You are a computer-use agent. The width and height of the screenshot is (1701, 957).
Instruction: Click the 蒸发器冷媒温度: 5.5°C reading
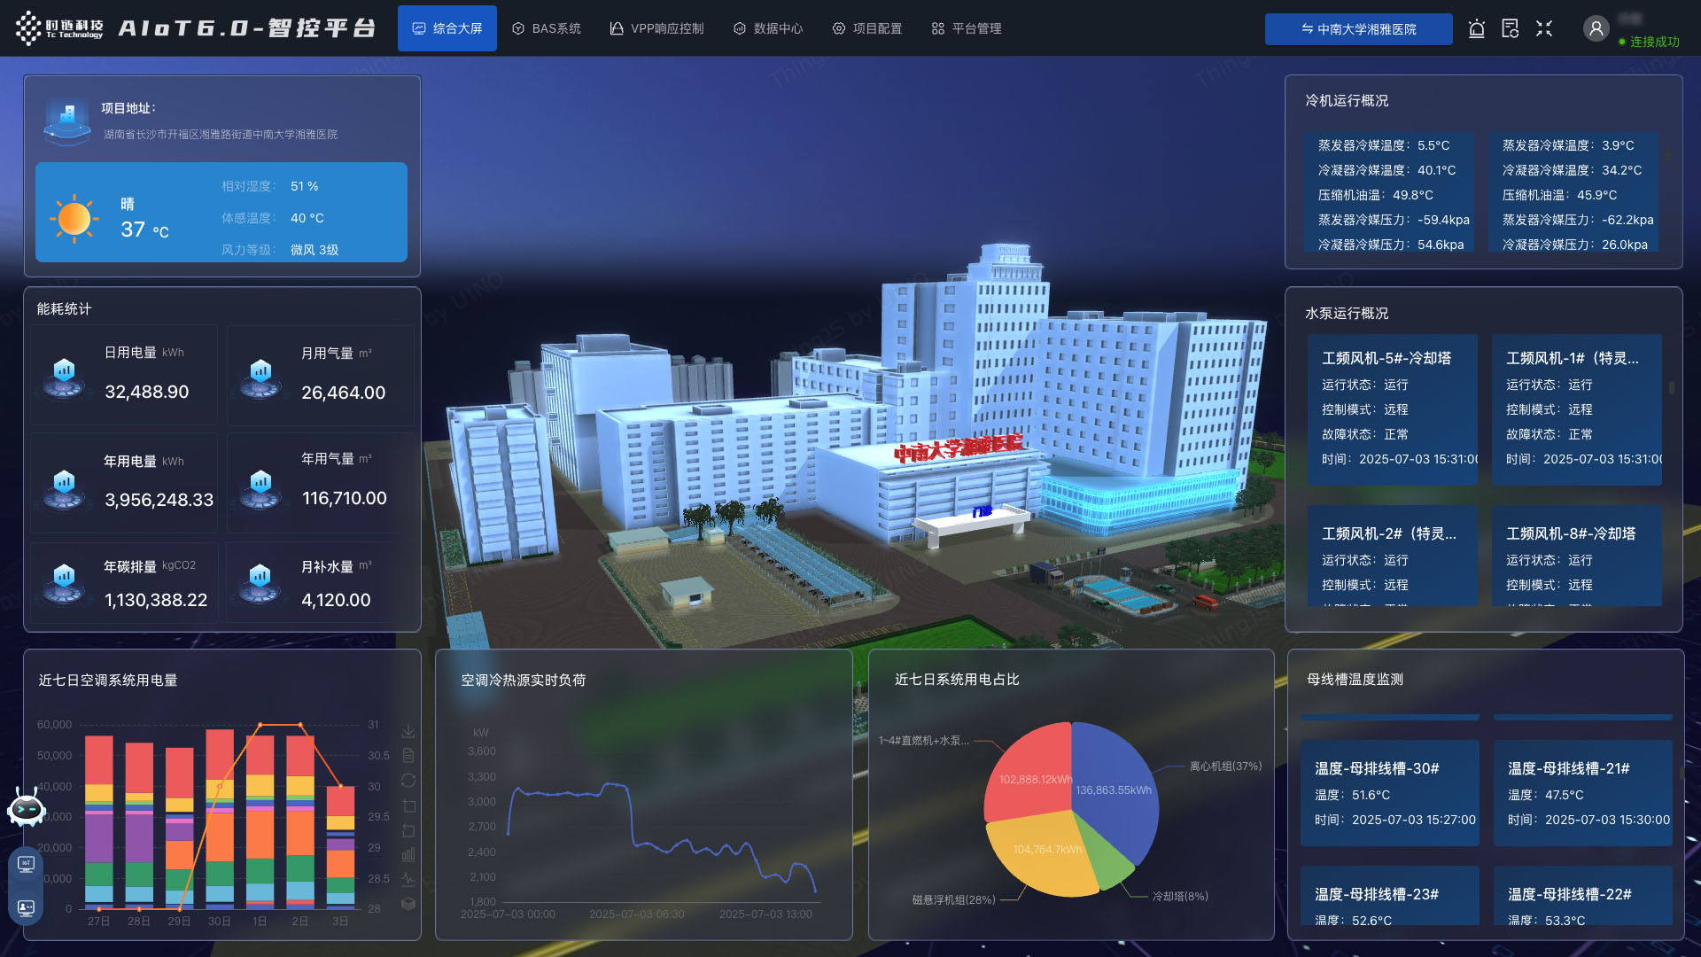[x=1384, y=145]
